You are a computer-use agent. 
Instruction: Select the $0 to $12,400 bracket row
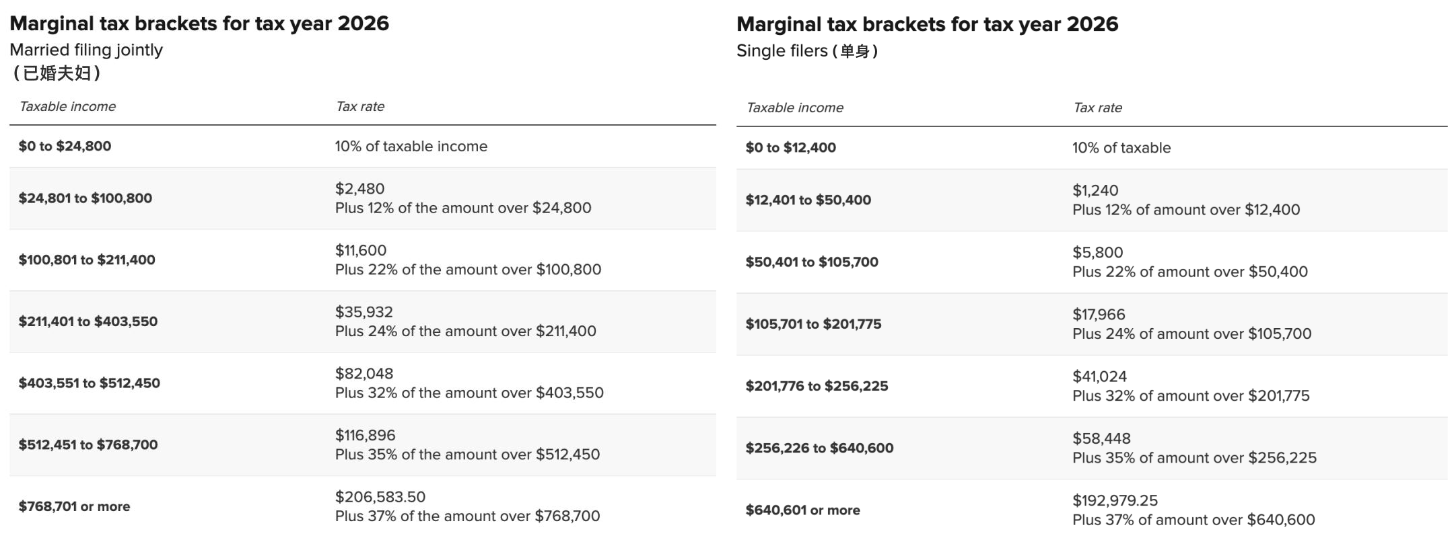click(x=790, y=147)
